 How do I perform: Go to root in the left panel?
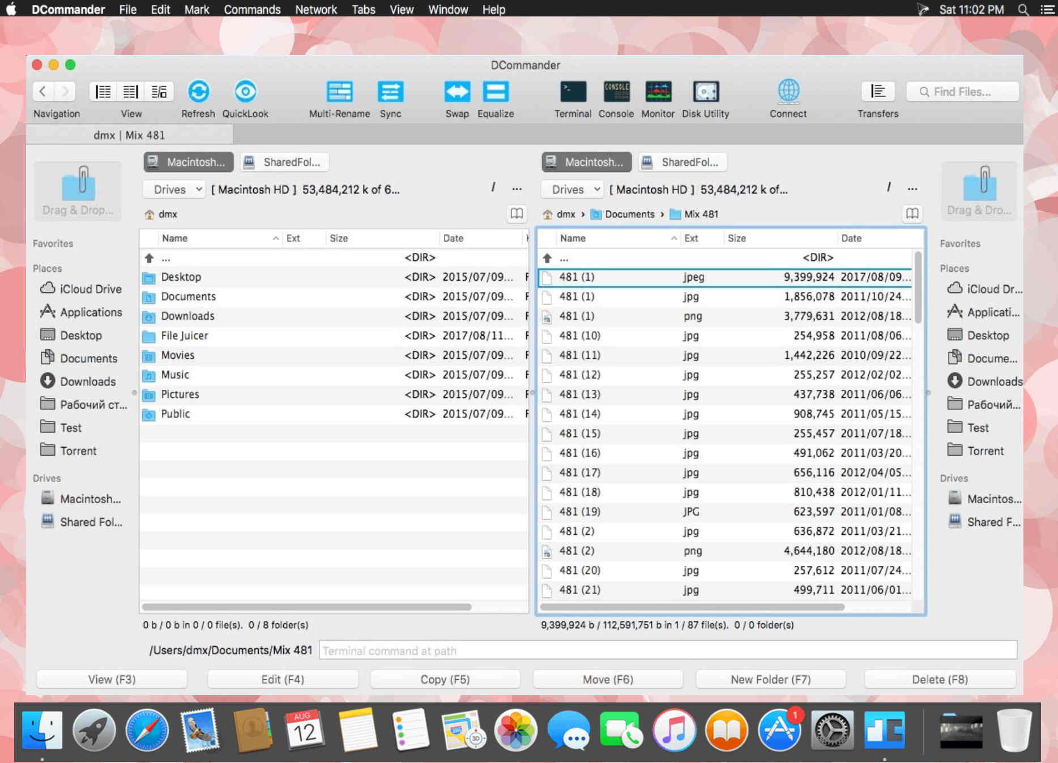point(493,188)
